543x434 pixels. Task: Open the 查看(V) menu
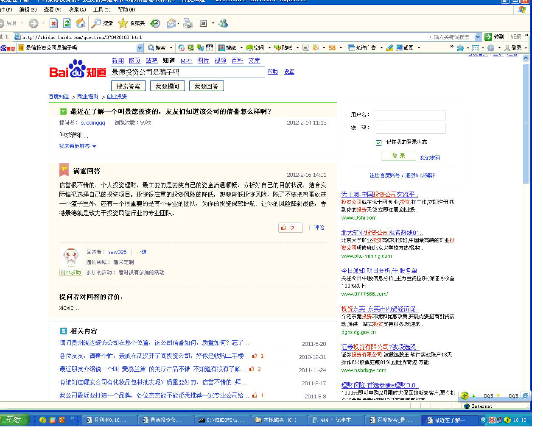52,9
